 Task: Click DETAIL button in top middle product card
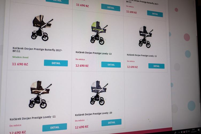(111, 7)
